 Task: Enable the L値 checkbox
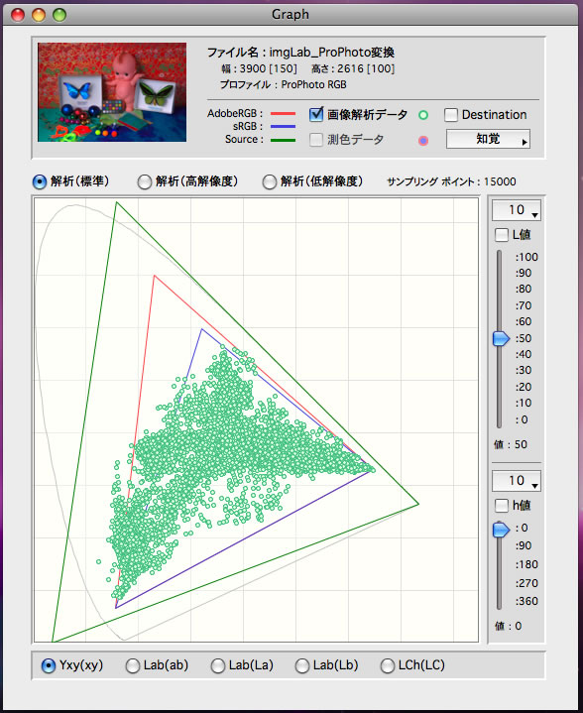coord(501,235)
